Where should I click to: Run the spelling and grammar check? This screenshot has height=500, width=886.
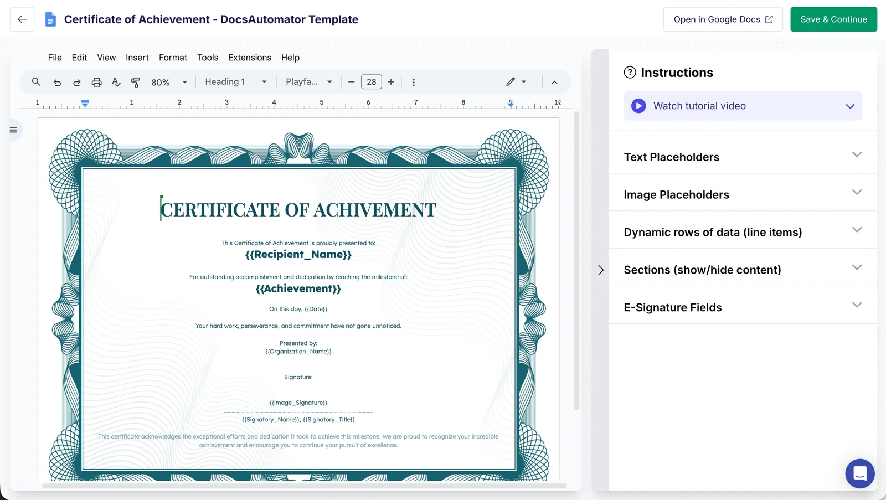click(116, 82)
